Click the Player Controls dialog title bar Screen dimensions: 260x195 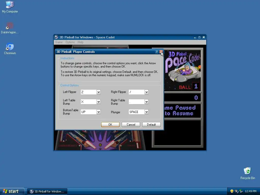[105, 52]
